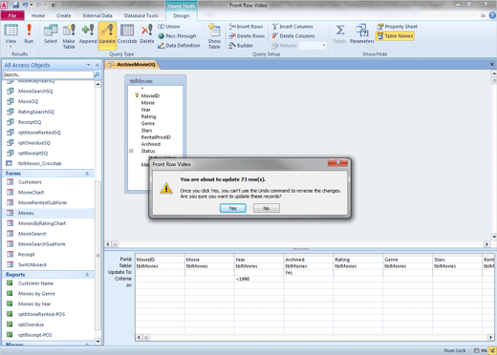This screenshot has width=497, height=355.
Task: Click Delete Columns in Query Setup
Action: [293, 36]
